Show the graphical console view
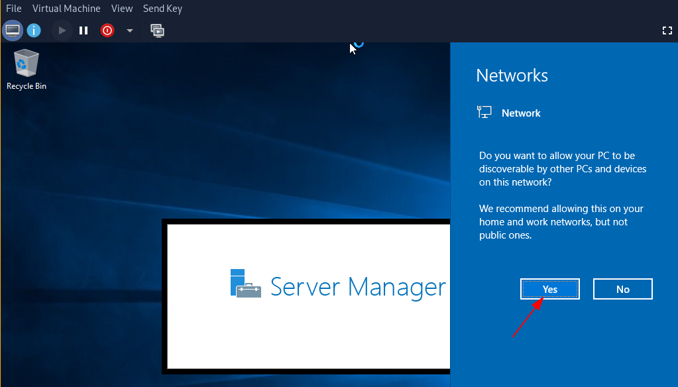The width and height of the screenshot is (678, 387). click(13, 30)
